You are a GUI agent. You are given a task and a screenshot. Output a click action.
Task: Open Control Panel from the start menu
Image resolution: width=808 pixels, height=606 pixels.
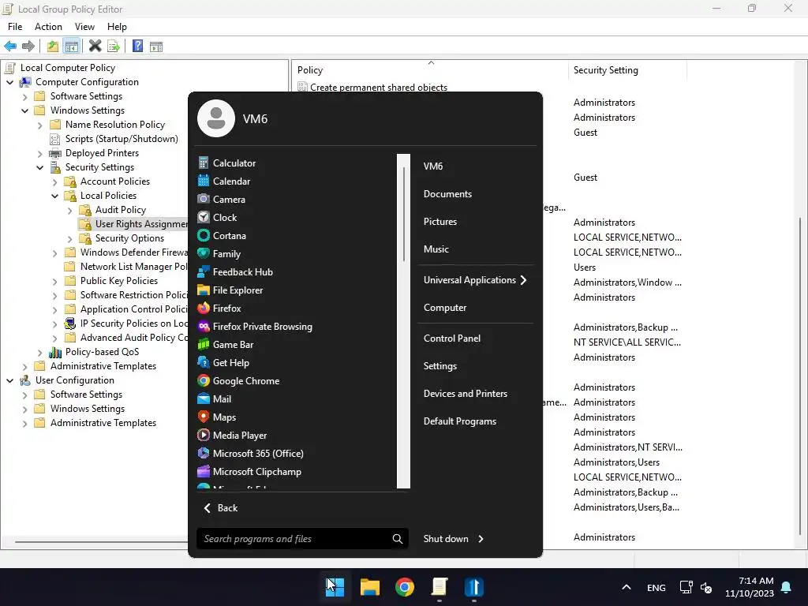(452, 338)
